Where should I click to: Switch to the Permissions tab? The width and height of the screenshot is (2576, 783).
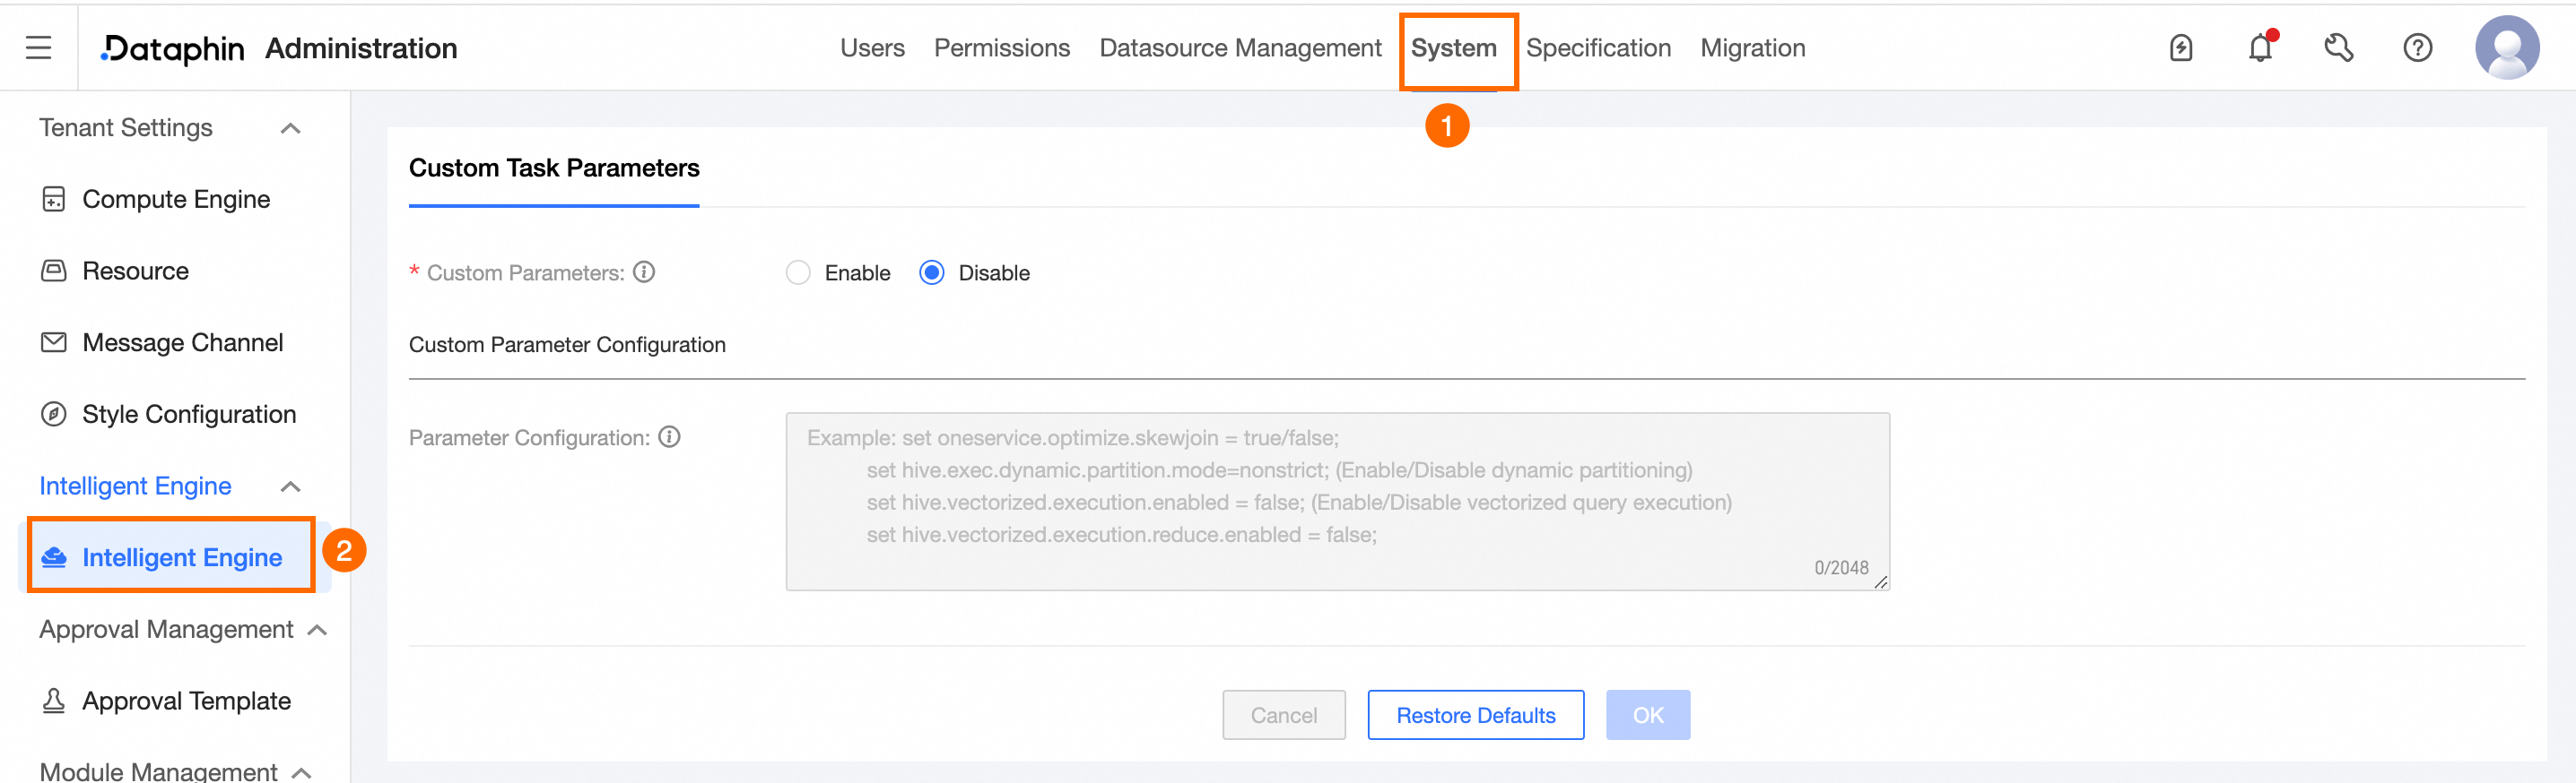(x=1001, y=48)
